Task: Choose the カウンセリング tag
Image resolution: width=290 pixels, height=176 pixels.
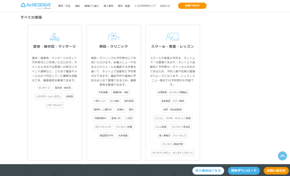Action: 103,127
